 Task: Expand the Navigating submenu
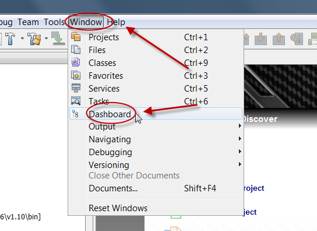click(156, 139)
